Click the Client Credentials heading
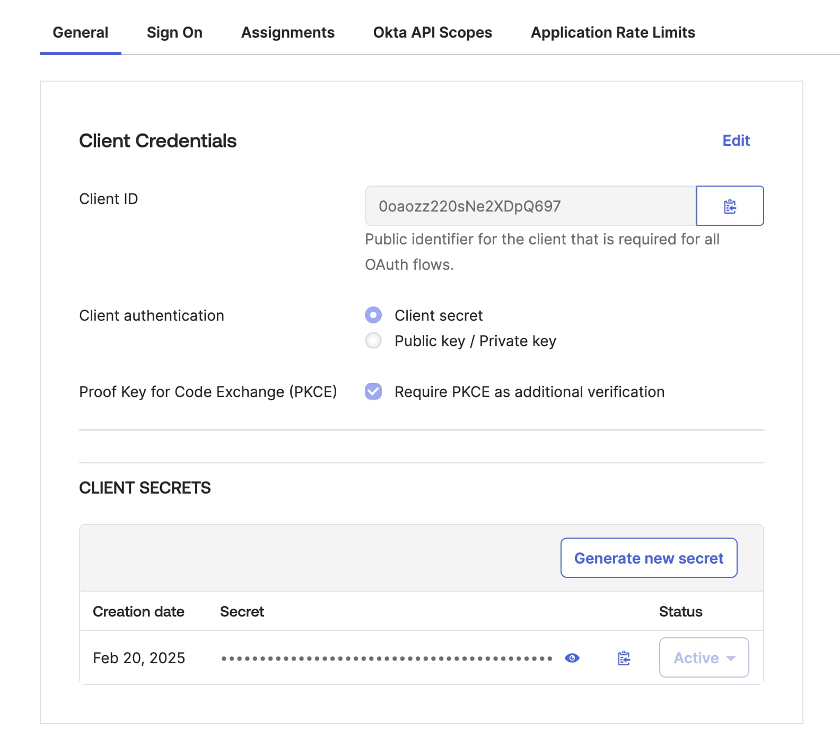Screen dimensions: 840x738 coord(157,140)
